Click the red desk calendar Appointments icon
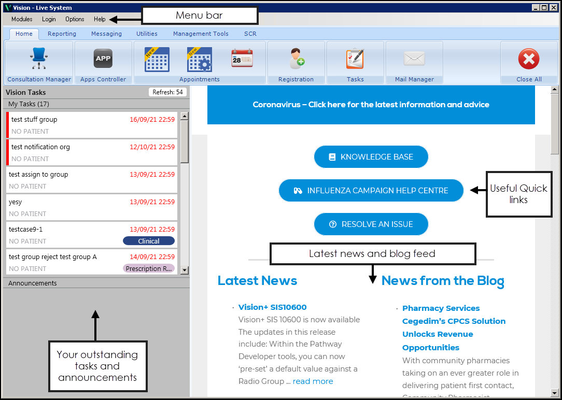This screenshot has width=562, height=400. (x=242, y=59)
